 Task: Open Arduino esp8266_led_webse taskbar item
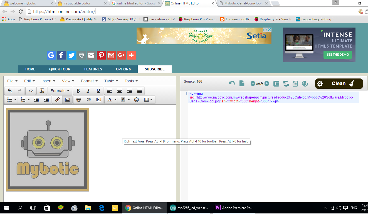point(189,208)
